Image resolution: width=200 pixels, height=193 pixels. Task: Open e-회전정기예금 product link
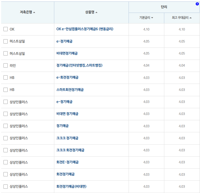pos(67,77)
